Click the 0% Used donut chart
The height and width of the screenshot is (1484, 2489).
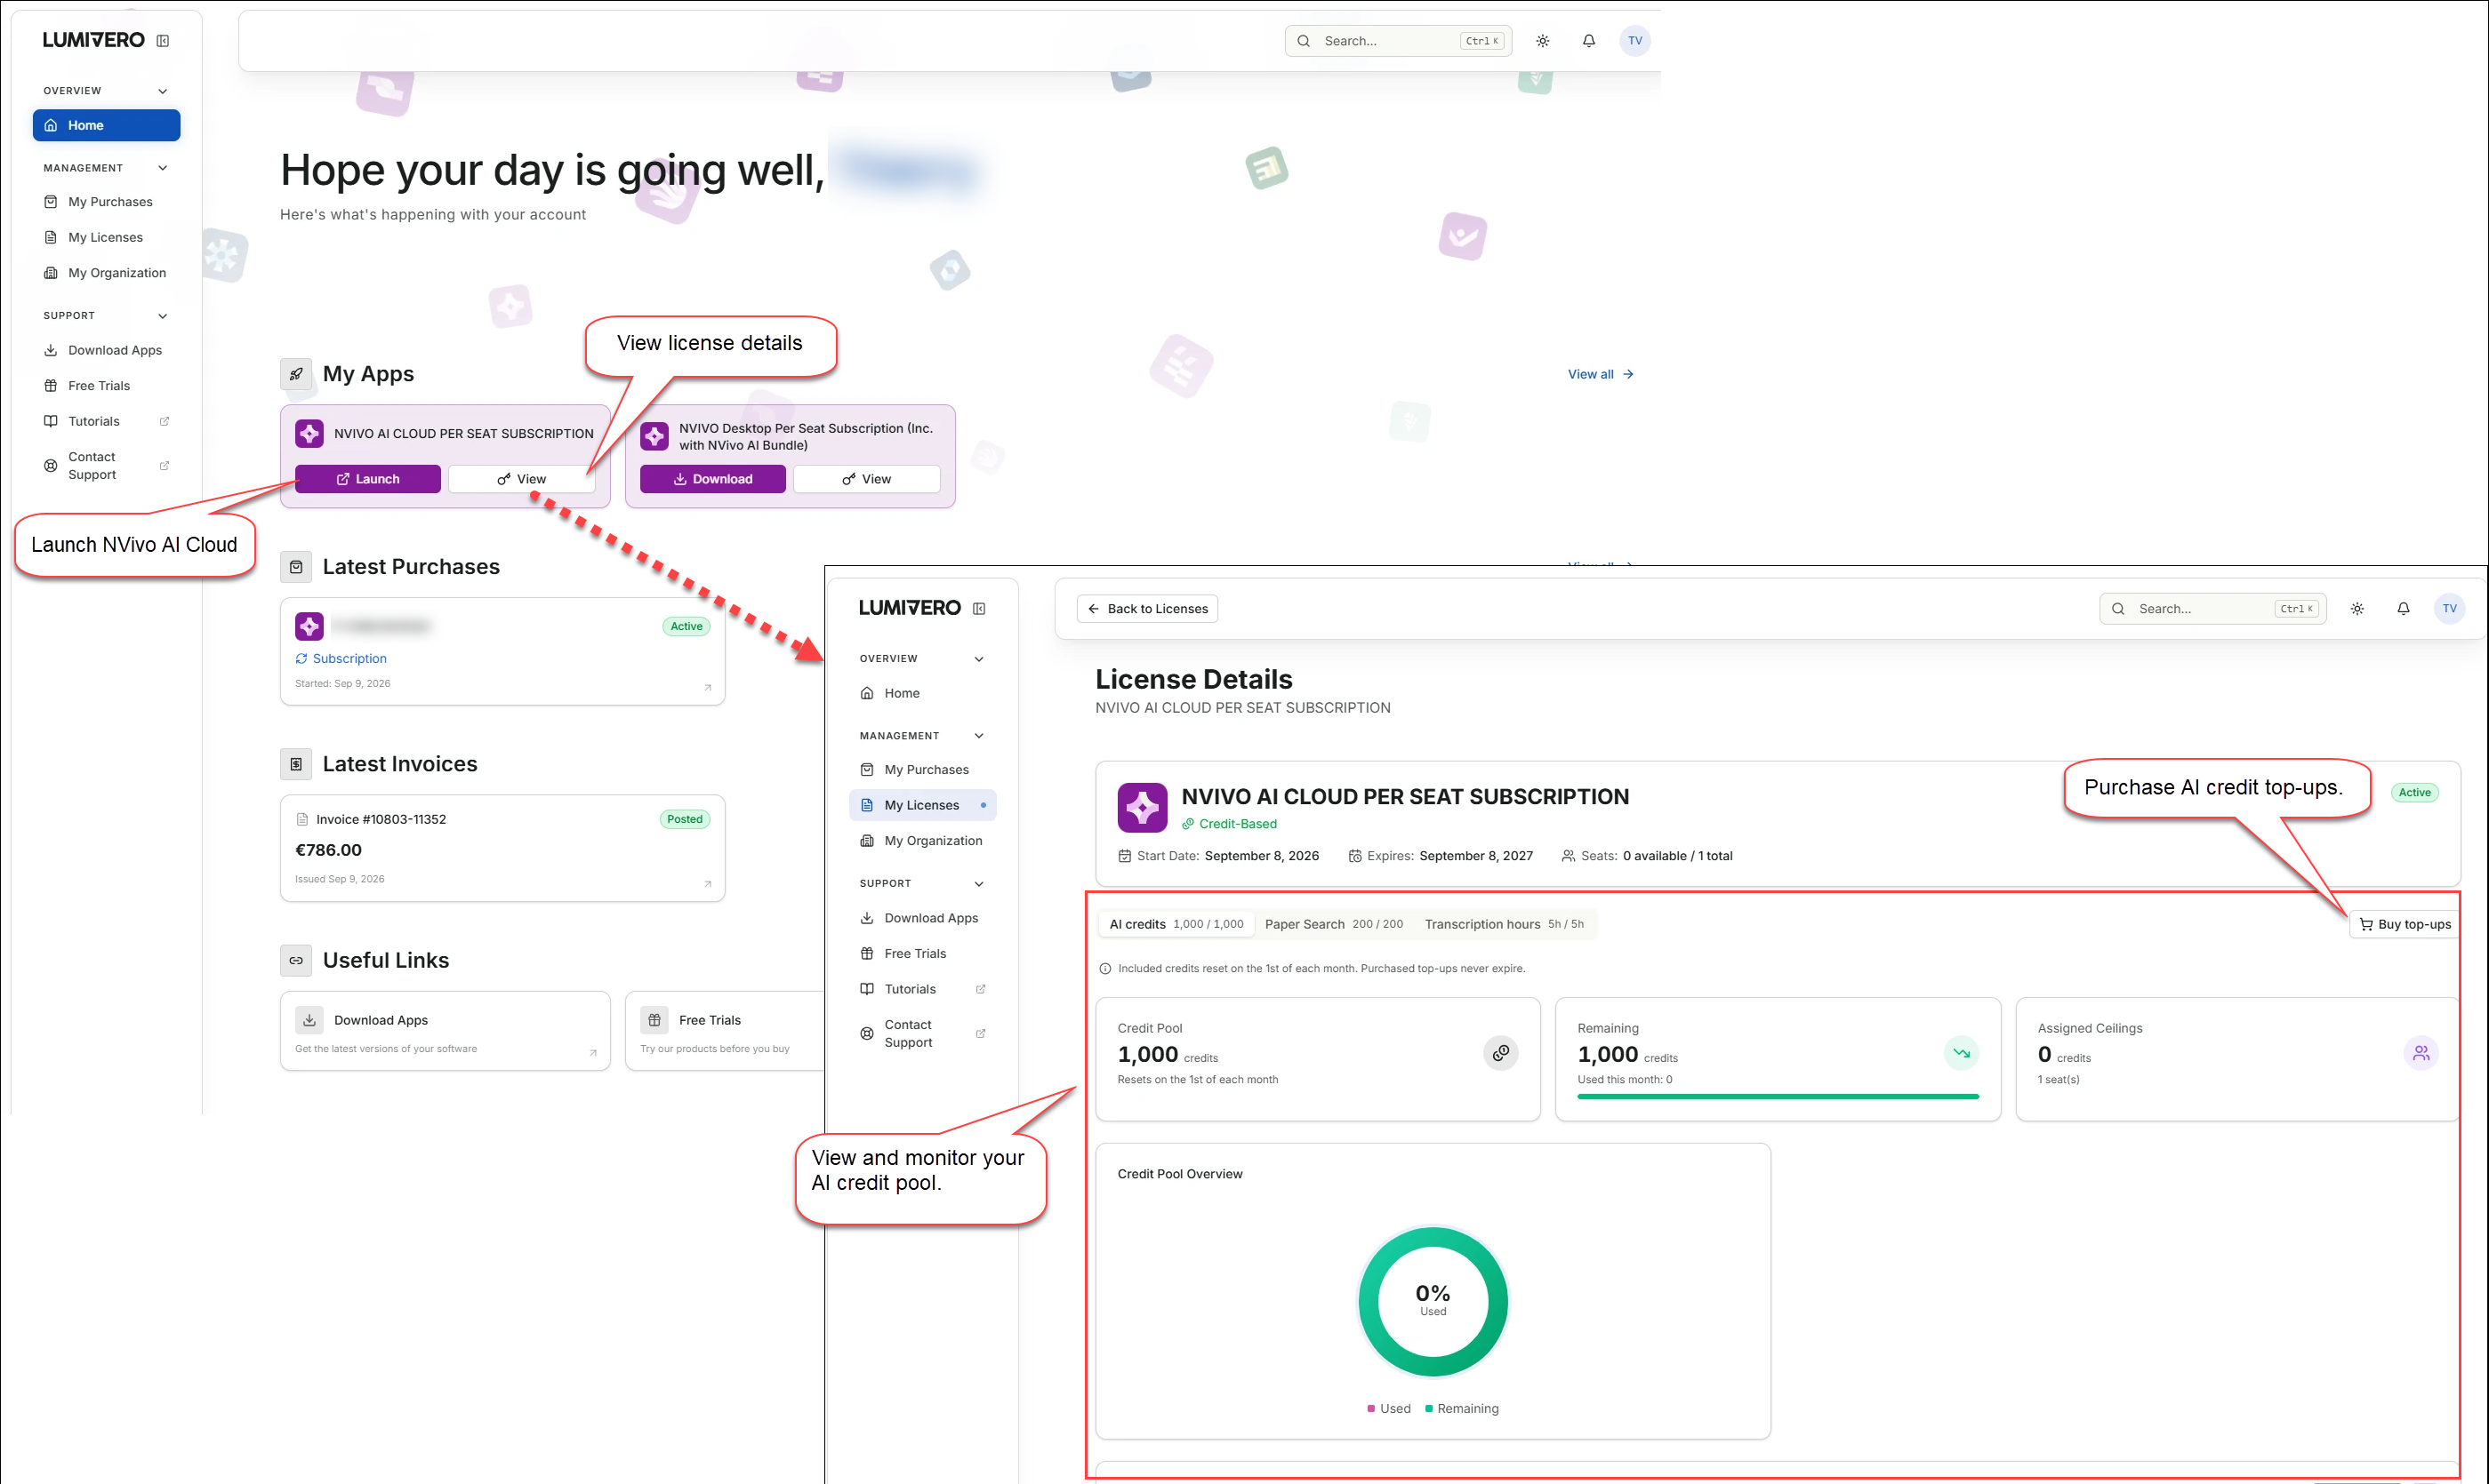click(1433, 1302)
